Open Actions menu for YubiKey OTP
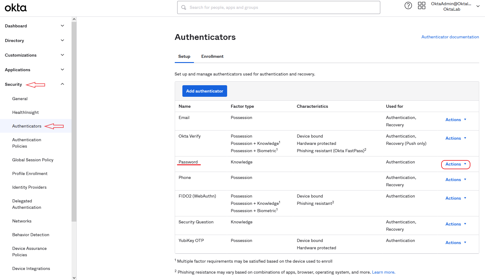 [x=455, y=243]
